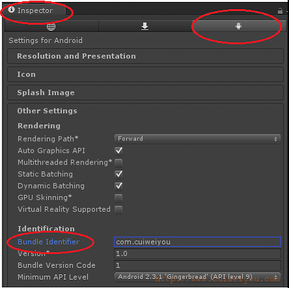The height and width of the screenshot is (288, 289).
Task: Open the Minimum API Level dropdown
Action: 197,277
